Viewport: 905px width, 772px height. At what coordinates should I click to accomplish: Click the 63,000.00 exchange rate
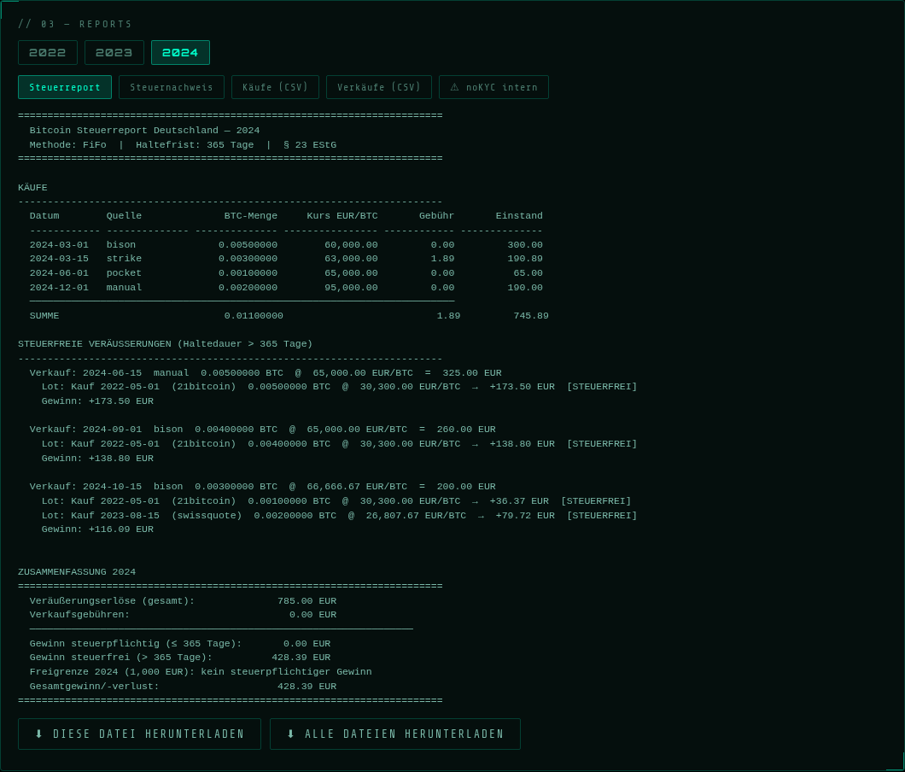351,259
